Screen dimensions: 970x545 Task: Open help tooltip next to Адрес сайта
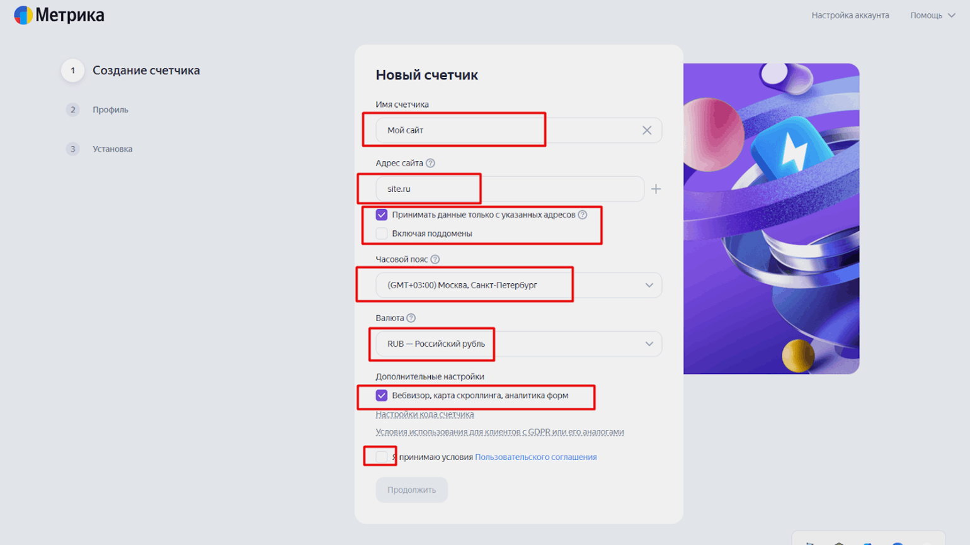pos(430,163)
